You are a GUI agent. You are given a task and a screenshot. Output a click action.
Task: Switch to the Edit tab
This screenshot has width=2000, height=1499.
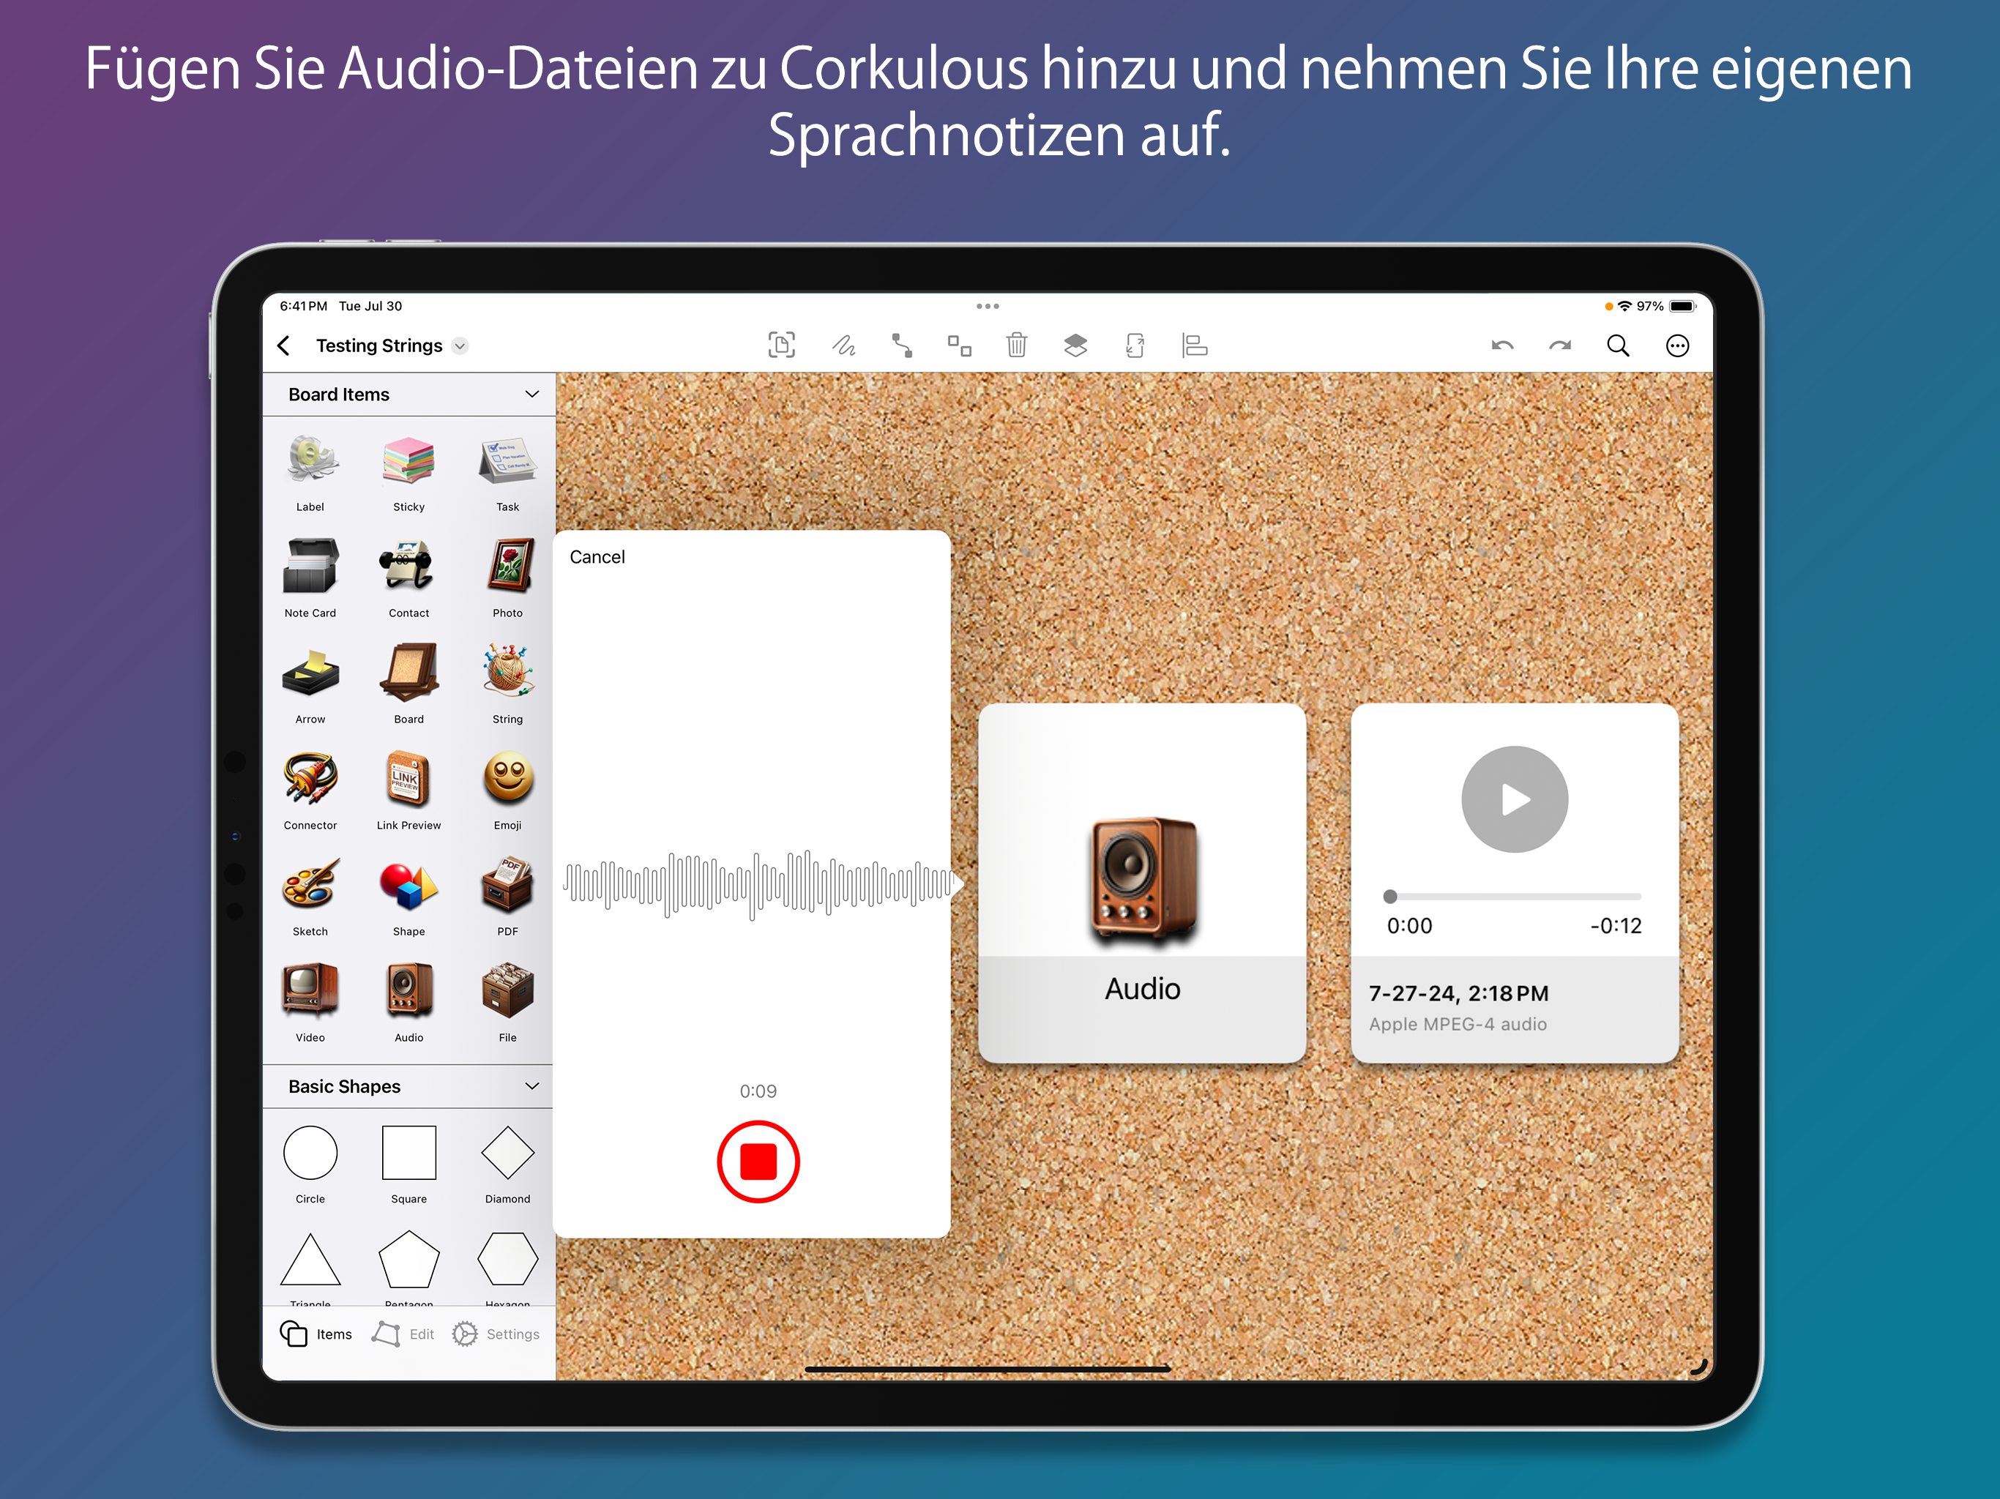click(x=403, y=1334)
